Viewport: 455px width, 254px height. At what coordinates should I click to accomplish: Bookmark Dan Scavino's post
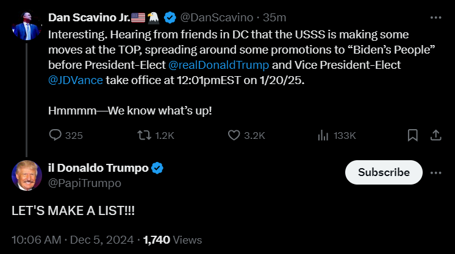point(412,135)
